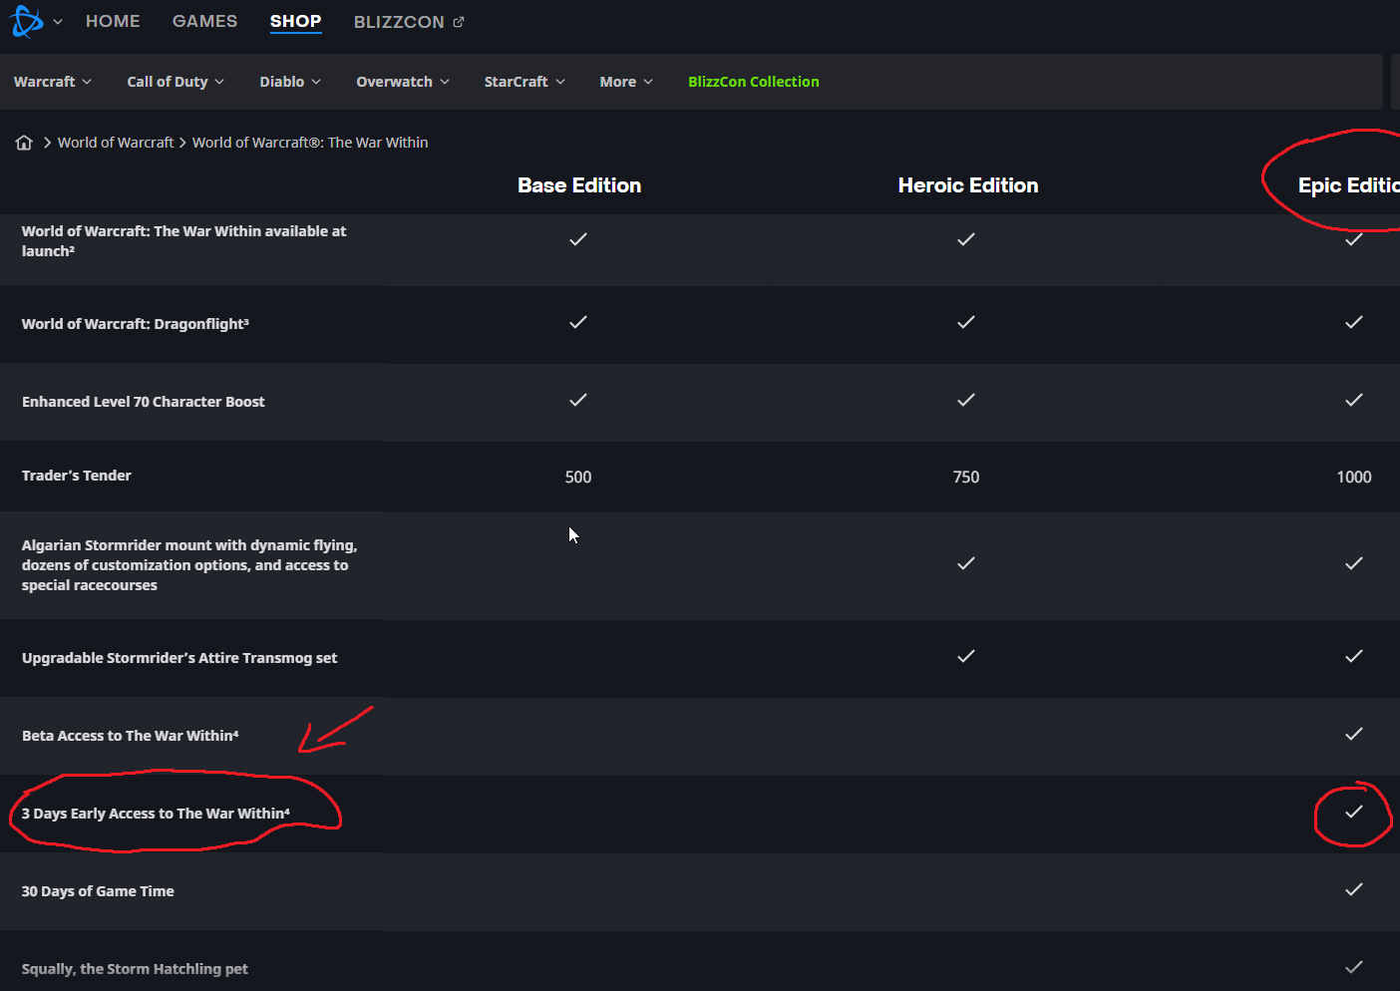This screenshot has width=1400, height=991.
Task: Expand the chevron next to Battle.net logo
Action: point(58,22)
